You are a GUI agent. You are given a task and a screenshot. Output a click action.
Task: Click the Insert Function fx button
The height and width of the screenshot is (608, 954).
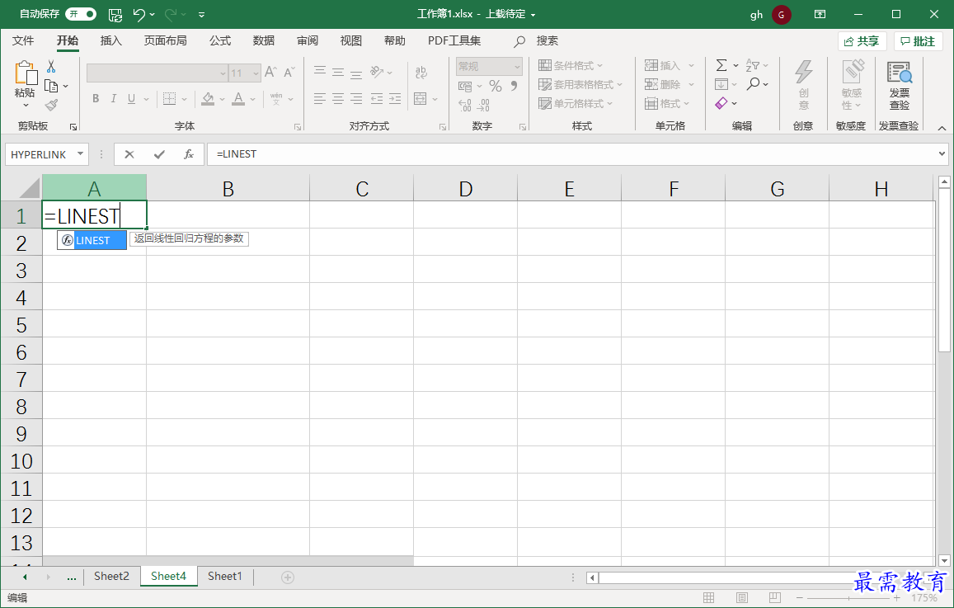[x=189, y=154]
